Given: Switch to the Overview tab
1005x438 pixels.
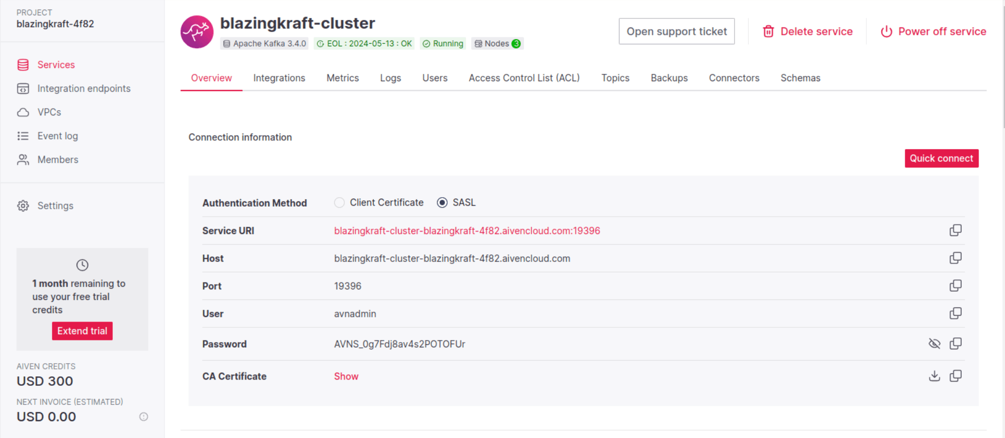Looking at the screenshot, I should tap(211, 78).
